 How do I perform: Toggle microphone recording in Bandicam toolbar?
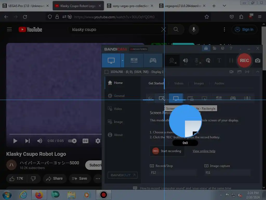coord(197,61)
